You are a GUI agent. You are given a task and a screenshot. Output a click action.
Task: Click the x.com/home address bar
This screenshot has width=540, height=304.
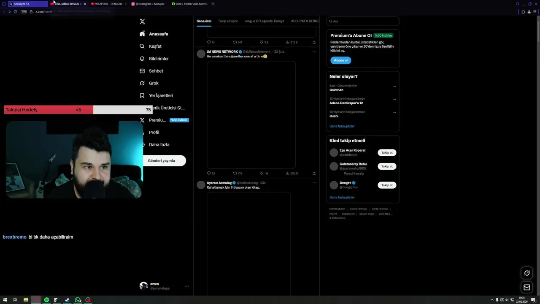click(x=43, y=11)
